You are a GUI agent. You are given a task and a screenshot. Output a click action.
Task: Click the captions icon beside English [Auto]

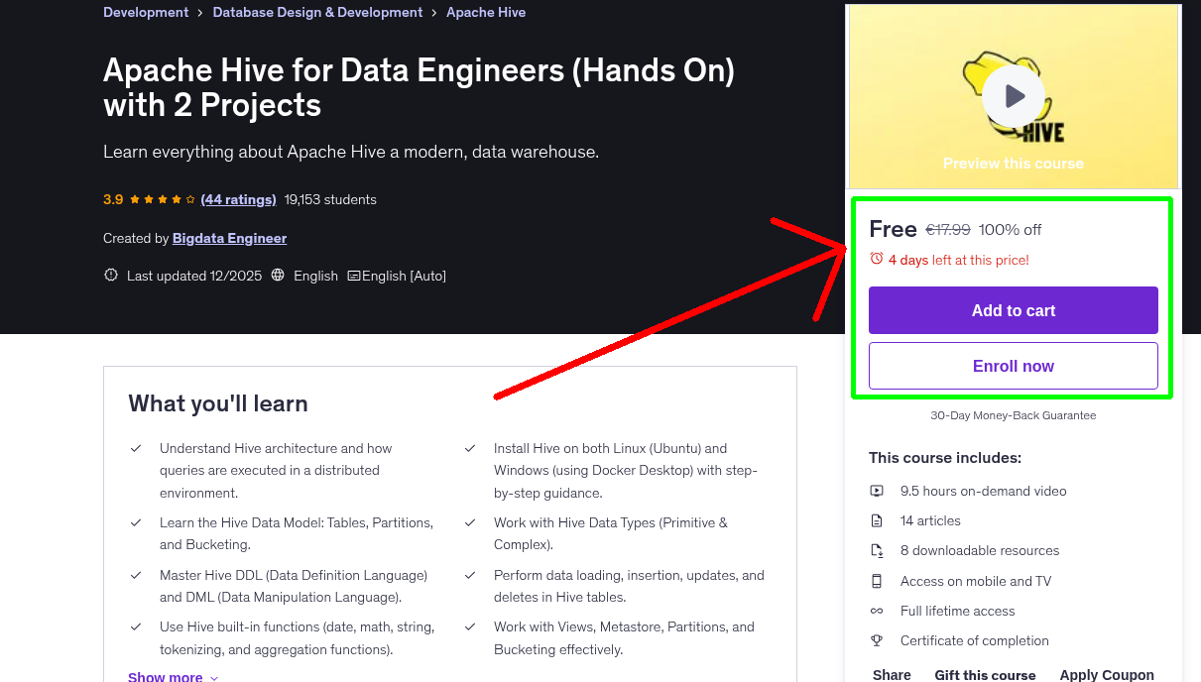tap(353, 275)
